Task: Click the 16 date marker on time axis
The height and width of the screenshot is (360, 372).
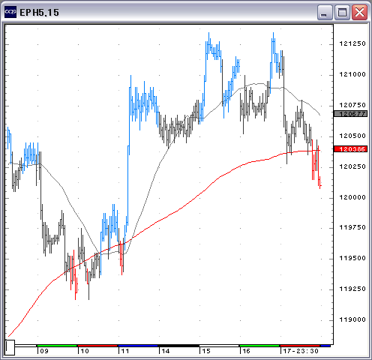Action: click(x=246, y=351)
